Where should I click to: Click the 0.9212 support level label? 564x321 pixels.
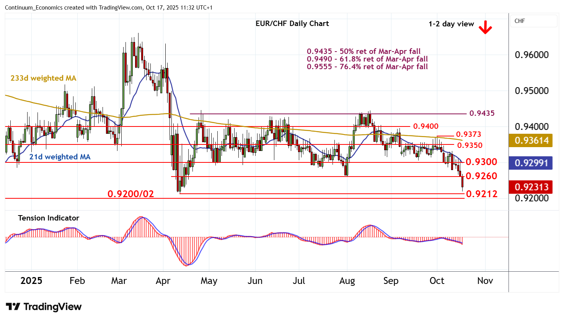pos(482,194)
